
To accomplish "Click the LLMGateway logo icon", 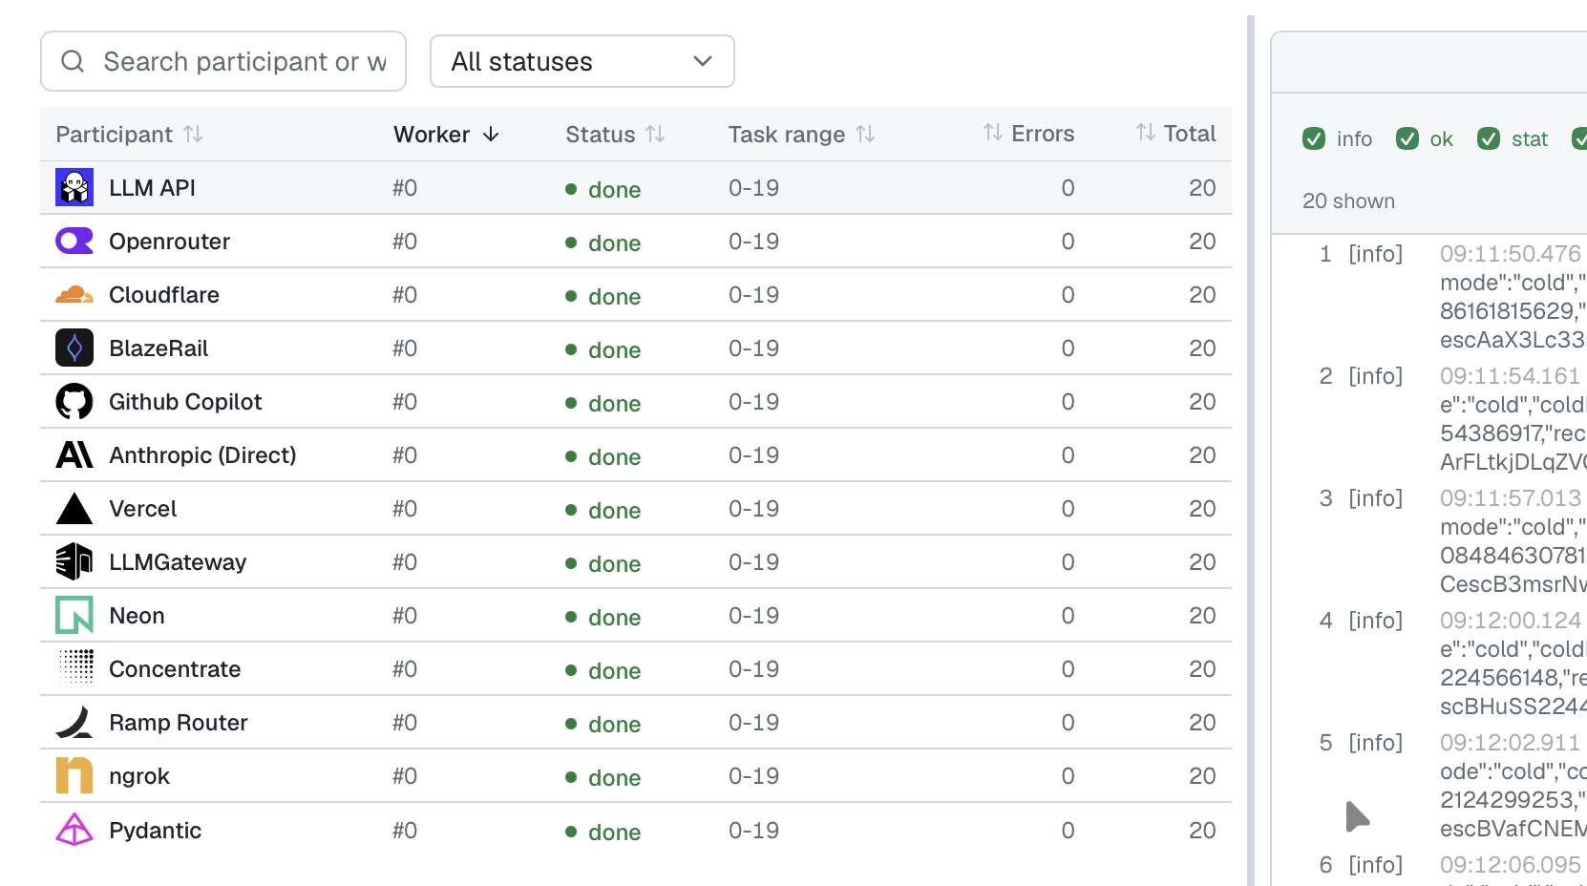I will coord(74,561).
